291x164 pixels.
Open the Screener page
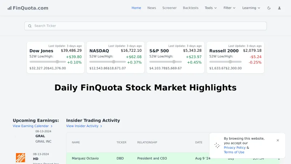170,8
